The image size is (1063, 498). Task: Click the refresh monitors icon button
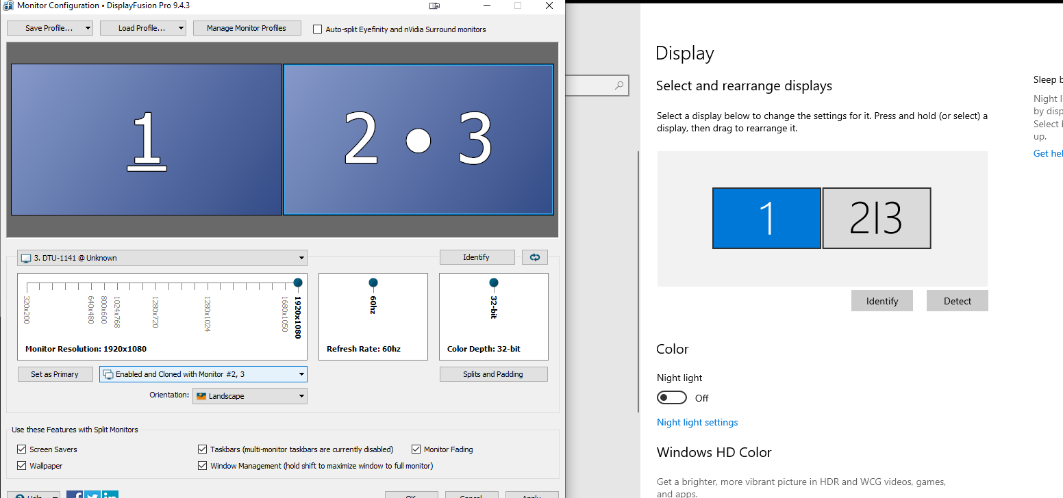pos(534,257)
